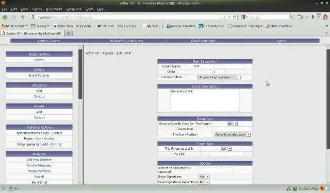Click the search engine selector icon
330x193 pixels.
pos(243,17)
